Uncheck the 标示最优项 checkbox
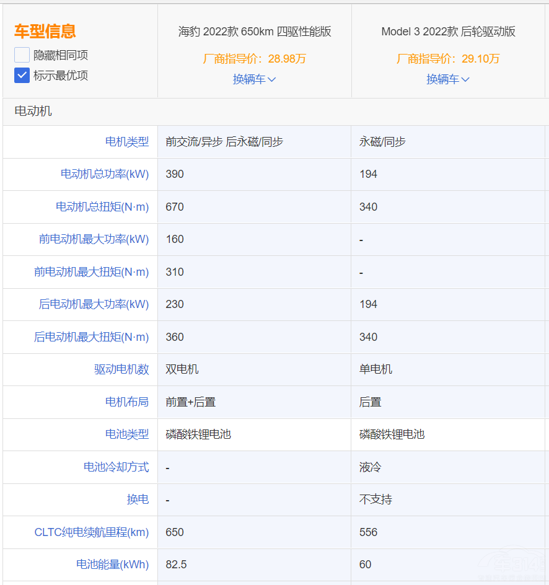 [22, 76]
